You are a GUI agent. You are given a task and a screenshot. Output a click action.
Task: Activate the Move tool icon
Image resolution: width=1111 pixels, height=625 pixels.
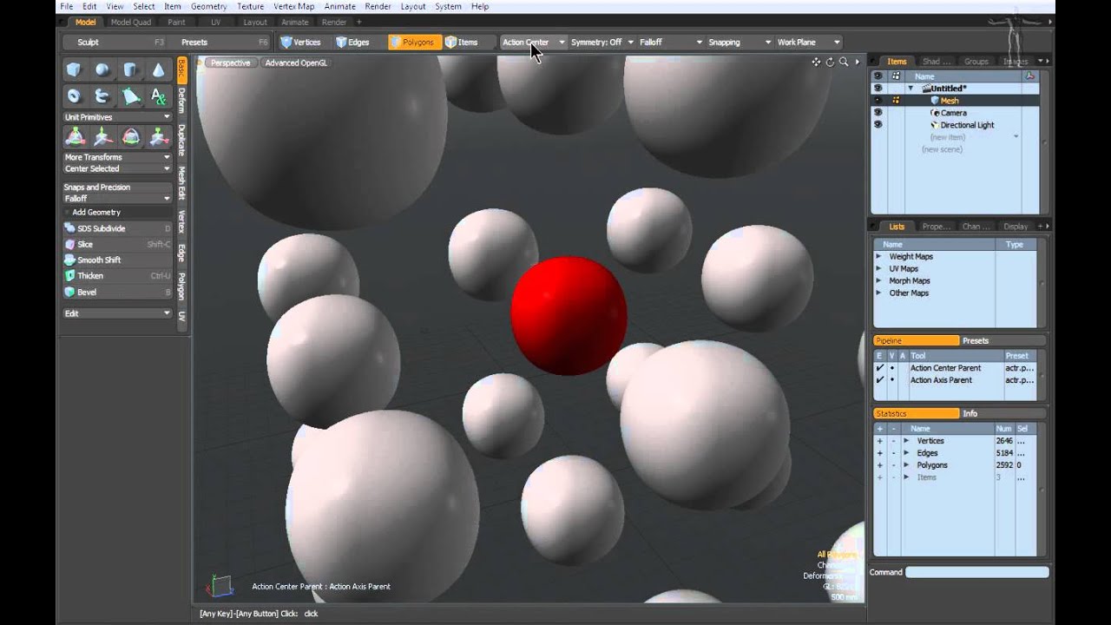point(103,137)
